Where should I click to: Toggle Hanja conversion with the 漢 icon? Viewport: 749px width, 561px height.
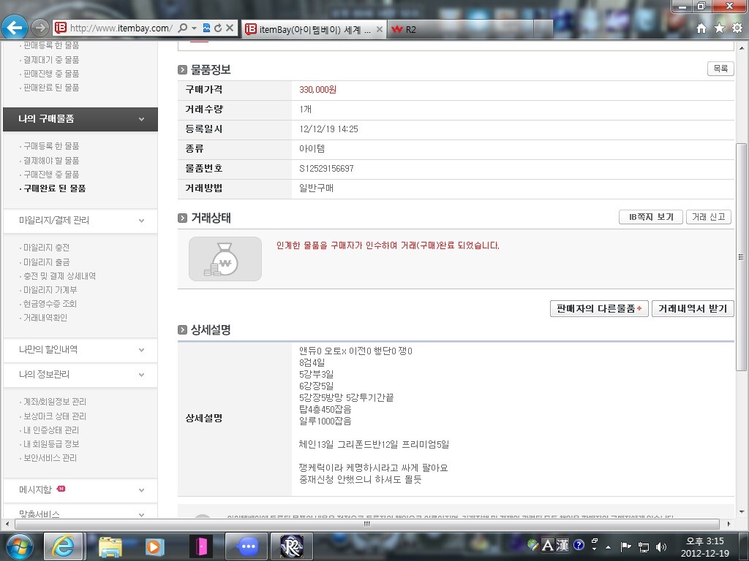[x=562, y=545]
